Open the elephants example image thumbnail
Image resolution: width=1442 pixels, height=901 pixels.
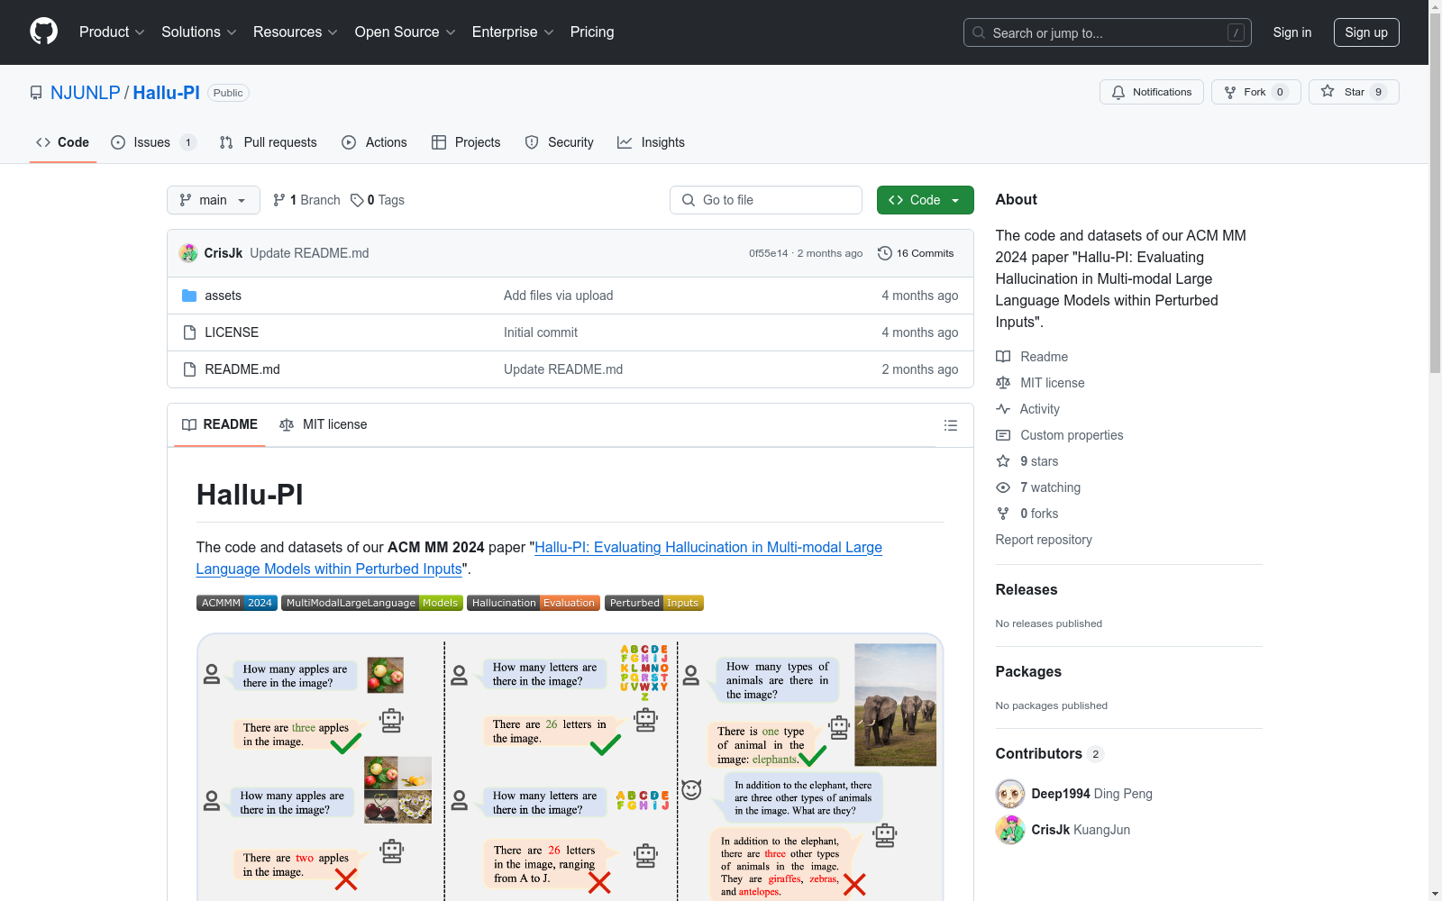(x=895, y=705)
